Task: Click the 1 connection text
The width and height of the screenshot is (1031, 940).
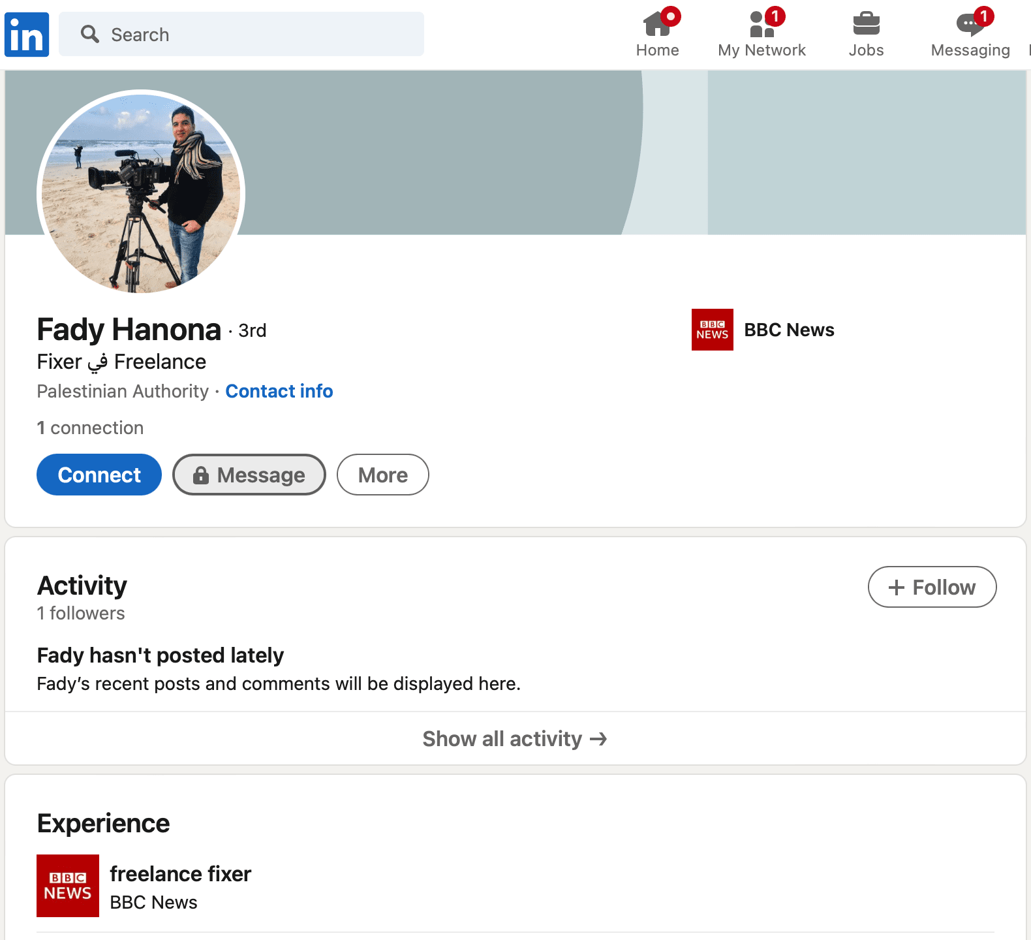Action: (x=90, y=428)
